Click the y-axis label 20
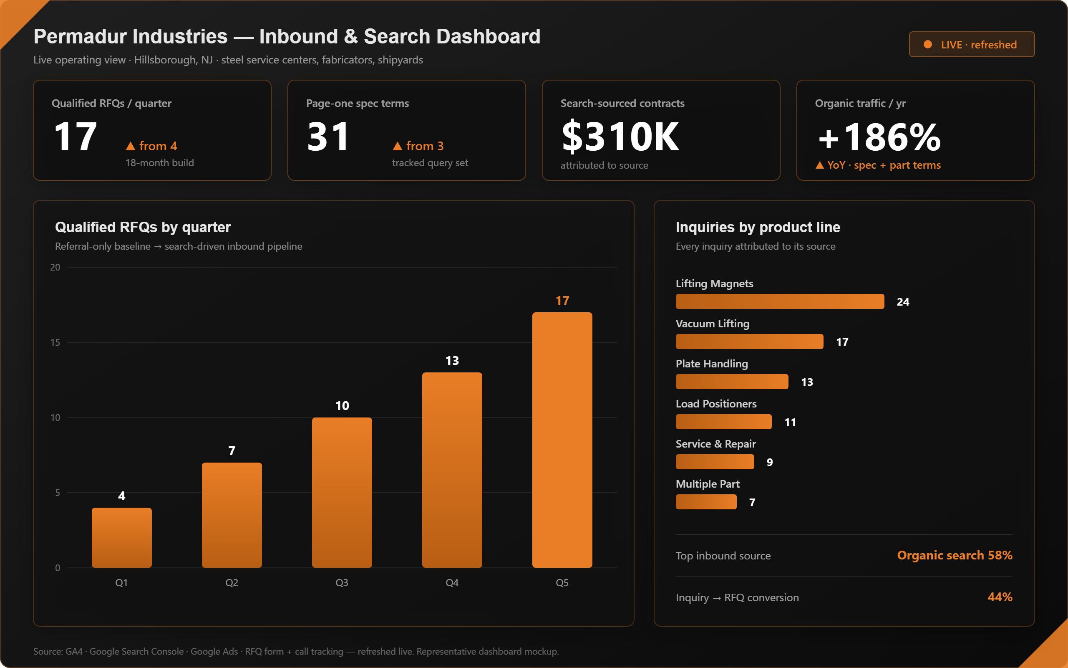This screenshot has height=668, width=1068. [x=55, y=267]
